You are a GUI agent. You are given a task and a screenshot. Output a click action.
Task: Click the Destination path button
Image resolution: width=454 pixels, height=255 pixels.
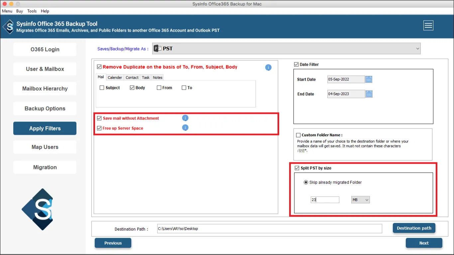coord(414,228)
